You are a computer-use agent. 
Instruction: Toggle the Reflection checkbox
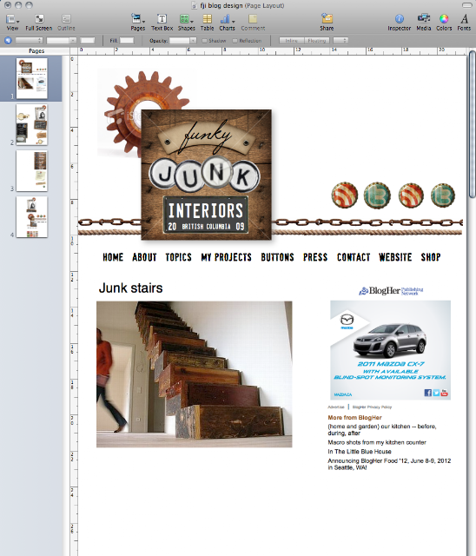tap(235, 41)
